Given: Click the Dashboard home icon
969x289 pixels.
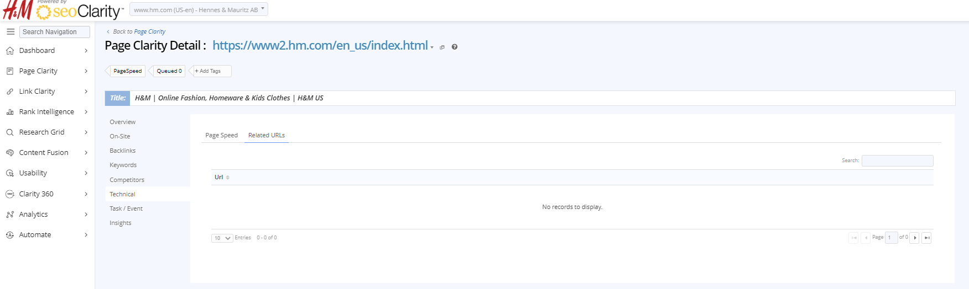Looking at the screenshot, I should pyautogui.click(x=10, y=51).
